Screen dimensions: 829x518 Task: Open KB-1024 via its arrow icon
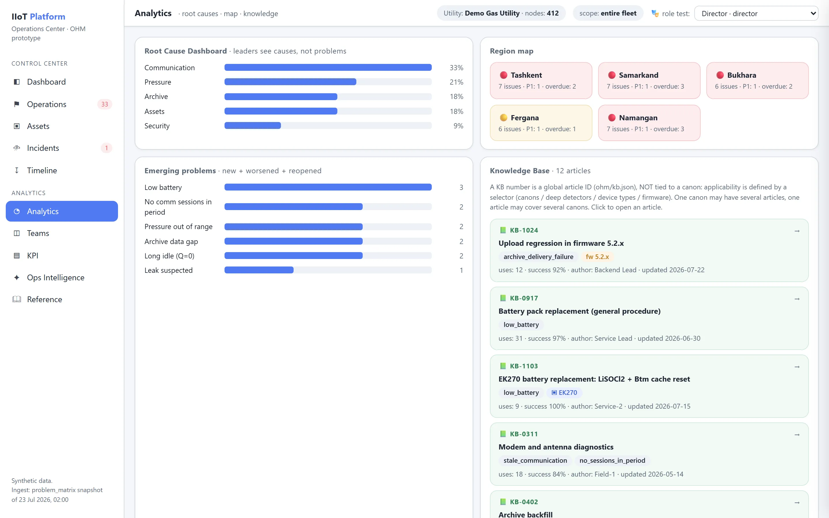[797, 231]
